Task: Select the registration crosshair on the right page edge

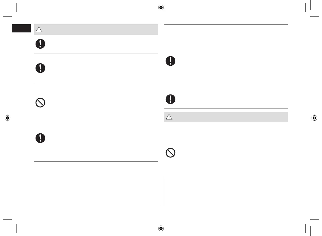Action: pos(314,118)
